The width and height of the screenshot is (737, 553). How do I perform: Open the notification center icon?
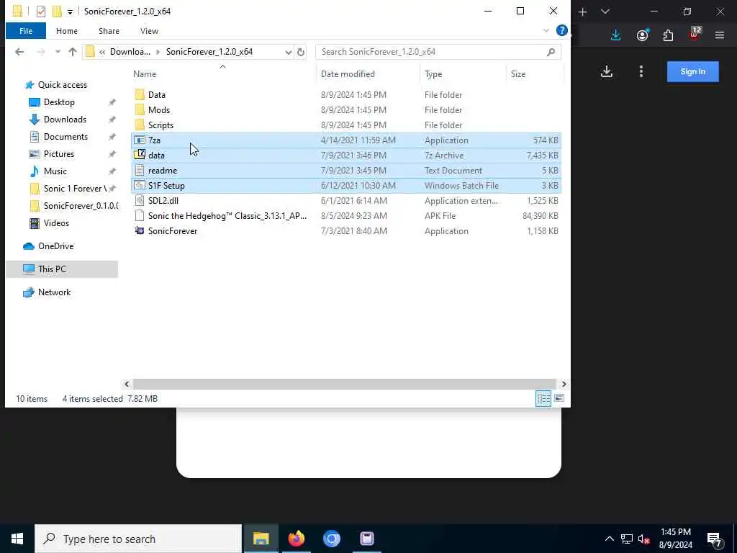point(715,539)
